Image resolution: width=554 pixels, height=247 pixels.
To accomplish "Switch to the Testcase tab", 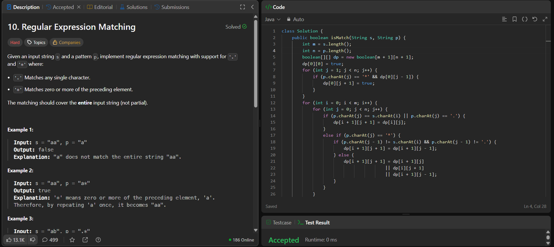I will pos(279,223).
